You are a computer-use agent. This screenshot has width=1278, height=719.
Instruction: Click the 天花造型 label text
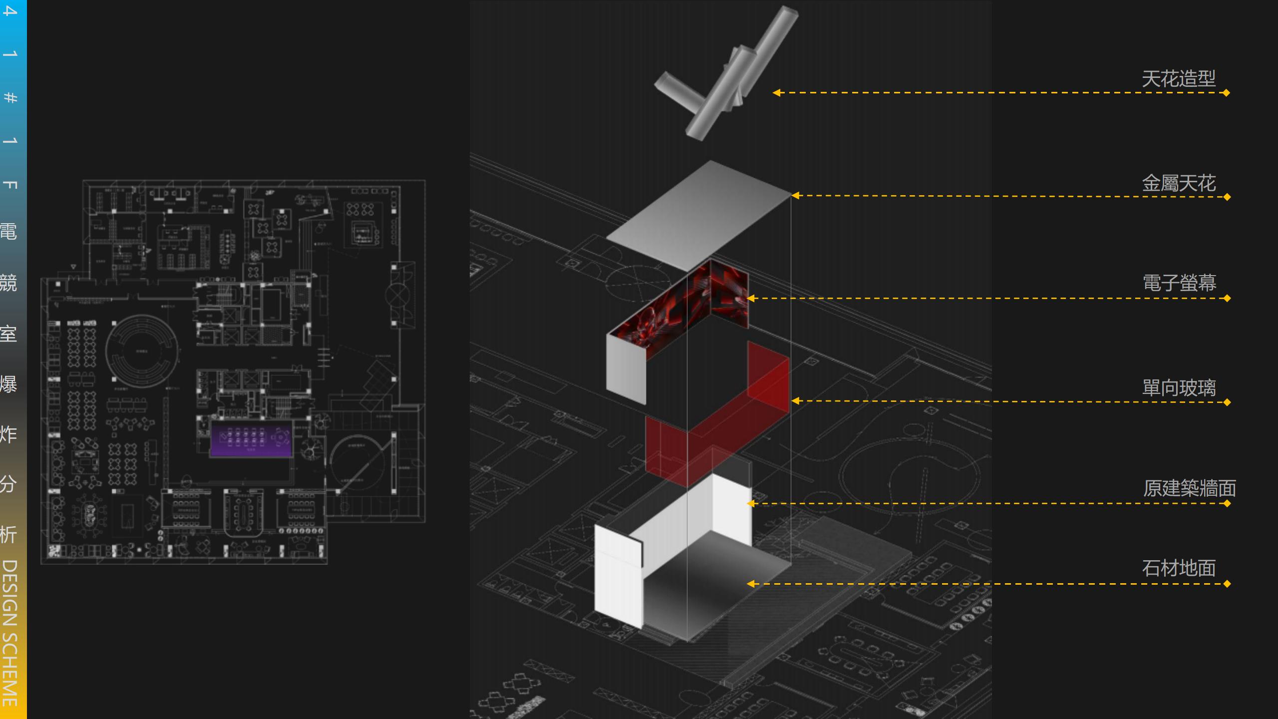(x=1178, y=79)
